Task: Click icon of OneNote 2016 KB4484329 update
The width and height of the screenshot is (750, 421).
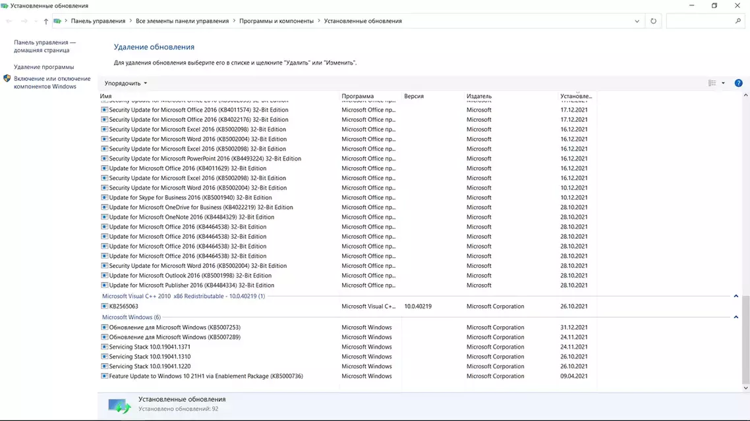Action: [x=104, y=217]
